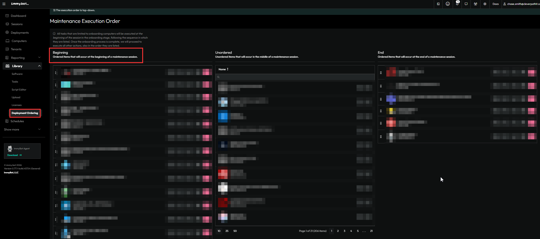The width and height of the screenshot is (540, 239).
Task: Expand the Reporting section chevron
Action: pyautogui.click(x=39, y=58)
